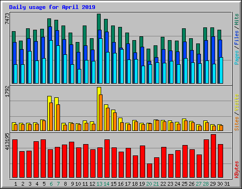
Task: Click the red KBytes bar for day 1
Action: [15, 158]
